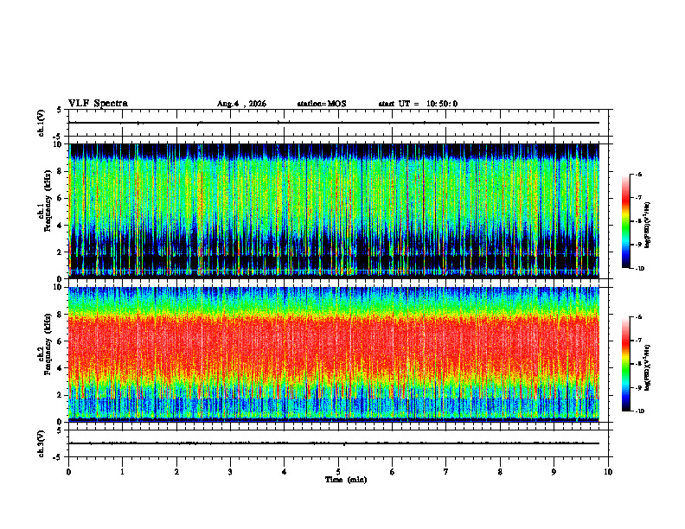This screenshot has height=529, width=685.
Task: Click the ch.2 color scale bar
Action: [625, 364]
